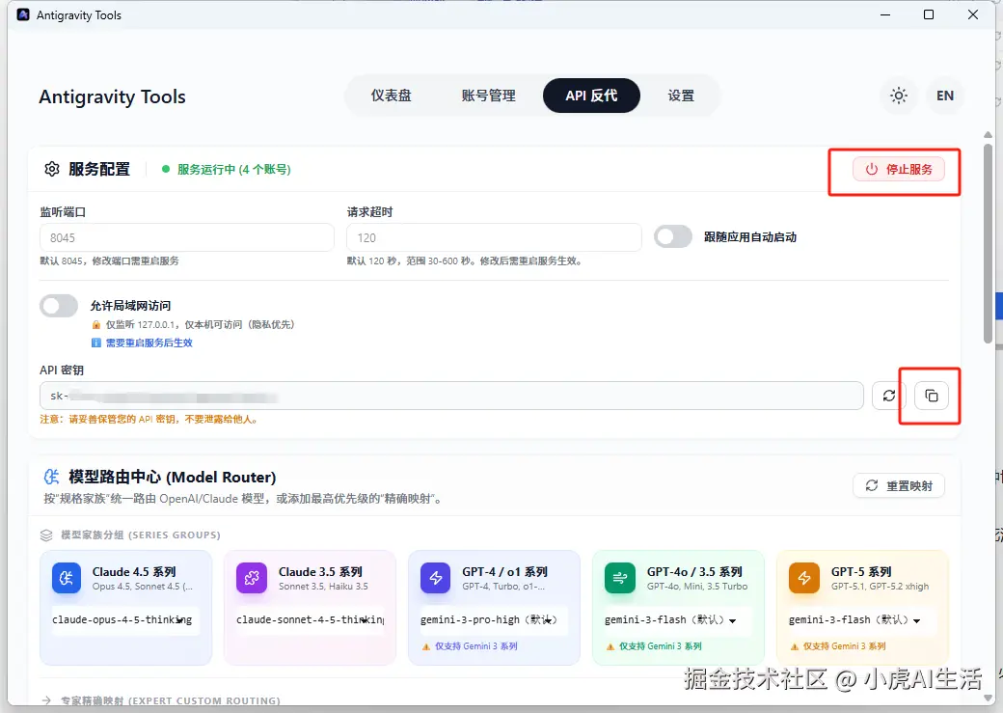Click the Claude 4.5 系列 card icon
Screen dimensions: 1003x713
[67, 578]
